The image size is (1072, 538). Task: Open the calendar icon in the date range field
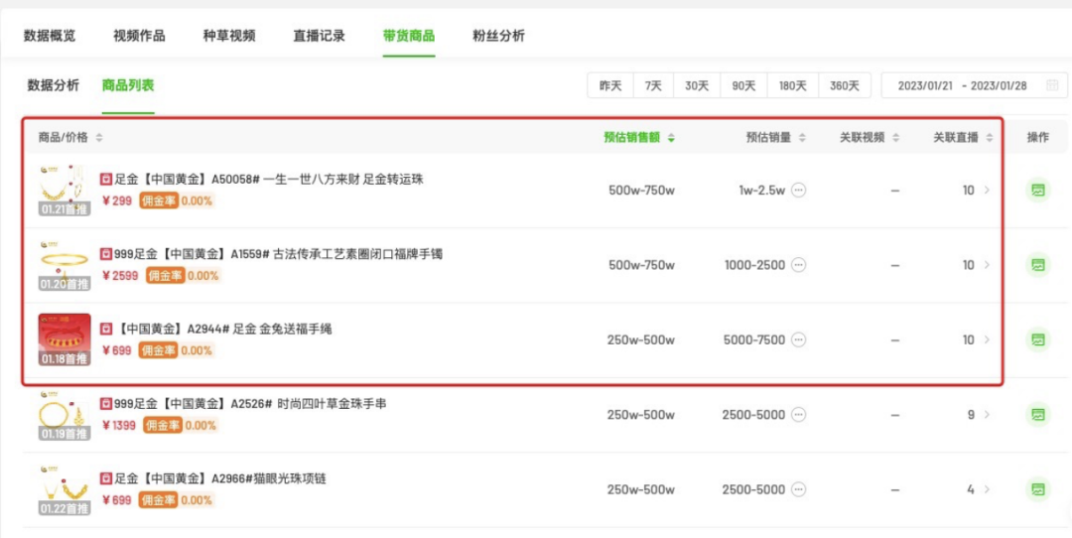coord(1052,86)
